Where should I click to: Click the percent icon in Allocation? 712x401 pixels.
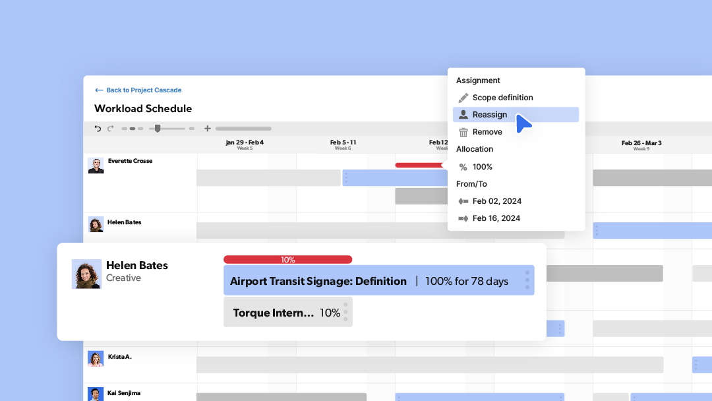point(463,167)
